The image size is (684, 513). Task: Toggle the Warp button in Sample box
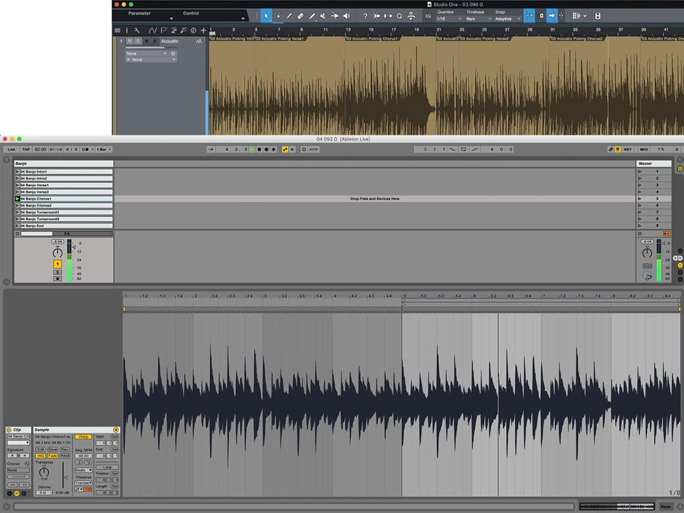click(x=82, y=437)
